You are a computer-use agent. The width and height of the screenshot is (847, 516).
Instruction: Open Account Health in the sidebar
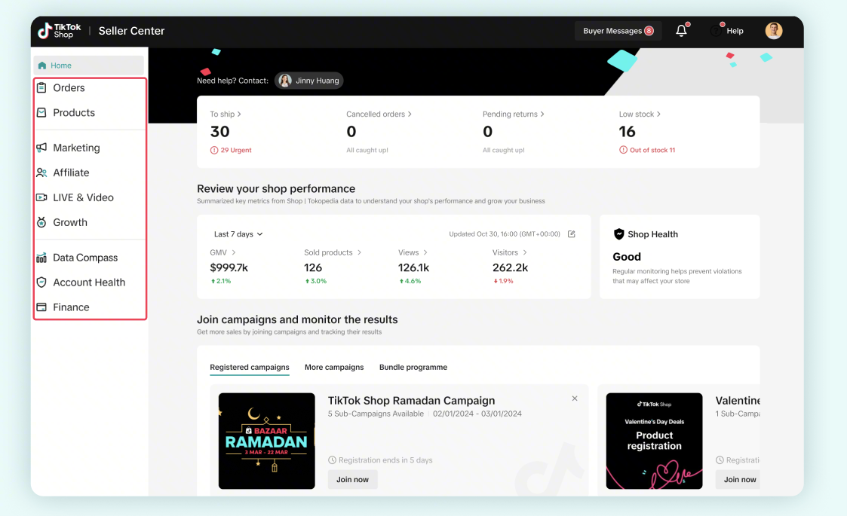tap(90, 282)
